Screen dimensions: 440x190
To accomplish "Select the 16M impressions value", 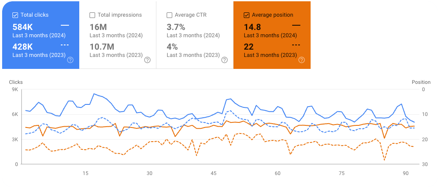I will (x=98, y=27).
